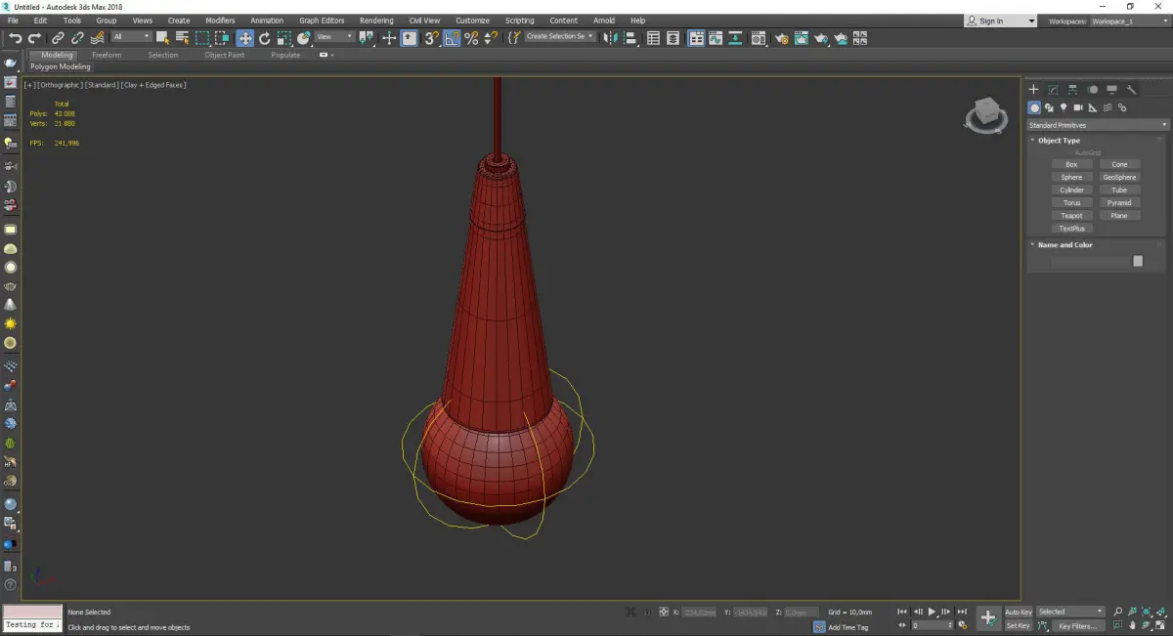Toggle Spinner Snap on the toolbar
The height and width of the screenshot is (636, 1173).
(x=491, y=38)
